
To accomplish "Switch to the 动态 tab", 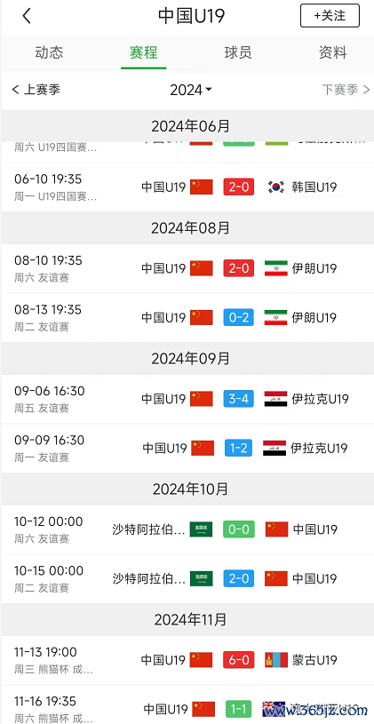I will [x=49, y=52].
